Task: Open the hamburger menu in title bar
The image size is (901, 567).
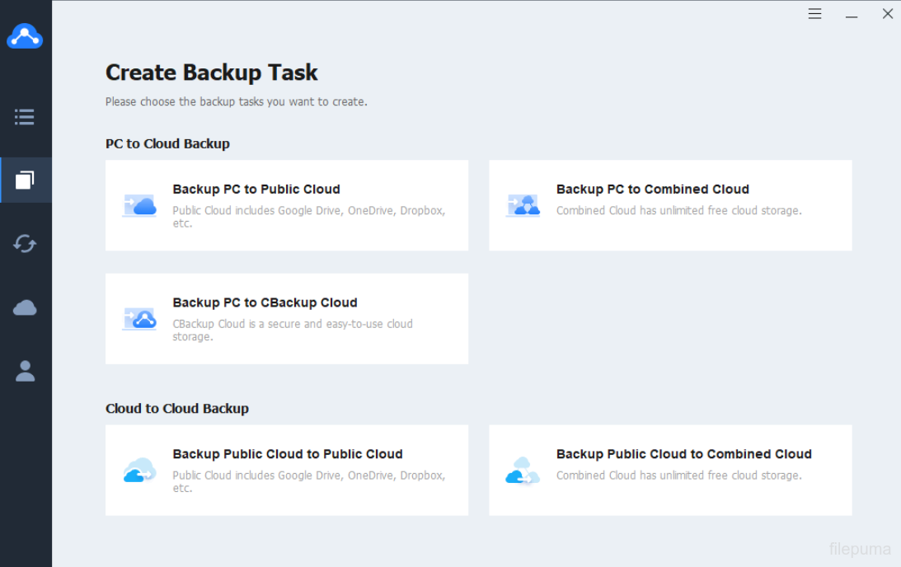Action: (x=814, y=14)
